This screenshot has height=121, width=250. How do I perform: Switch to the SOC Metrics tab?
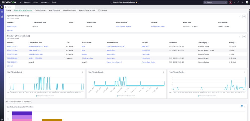click(102, 10)
